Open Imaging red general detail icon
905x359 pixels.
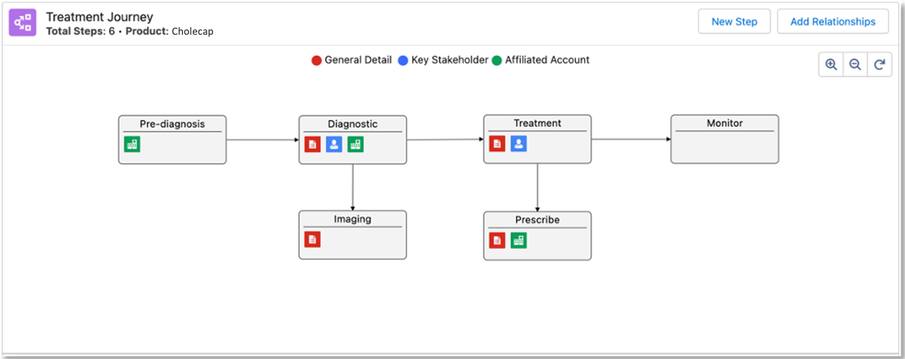(312, 240)
